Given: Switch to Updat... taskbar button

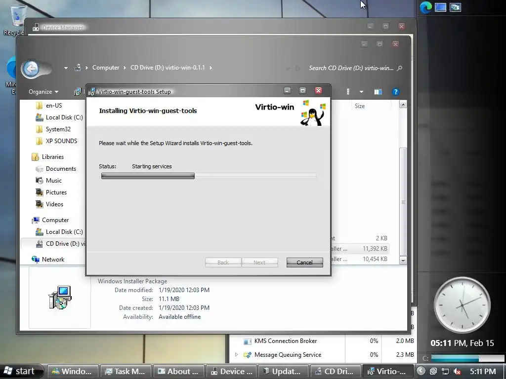Looking at the screenshot, I should [284, 371].
